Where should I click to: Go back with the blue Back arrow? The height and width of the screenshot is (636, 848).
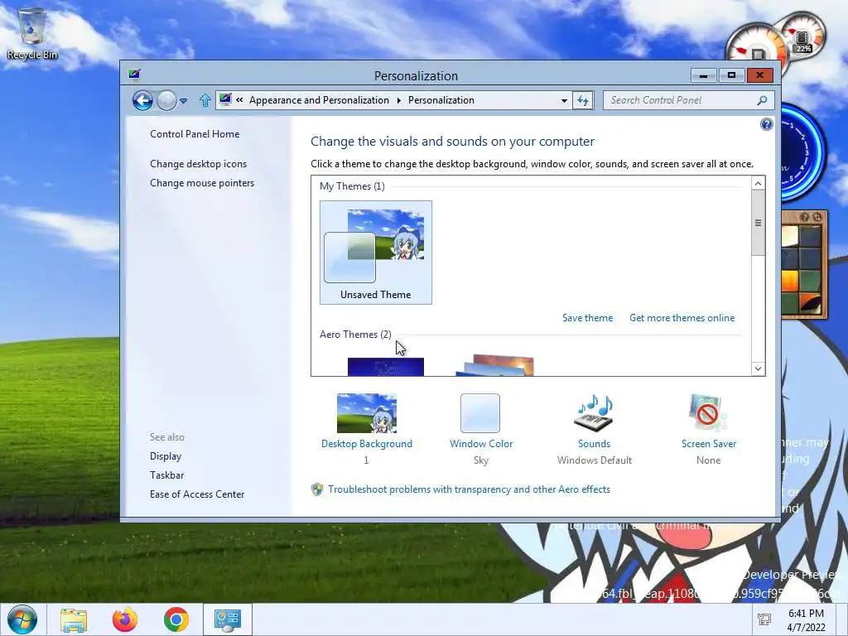coord(142,100)
